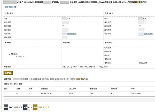Click the 發票類別 label
The width and height of the screenshot is (155, 112).
108,63
